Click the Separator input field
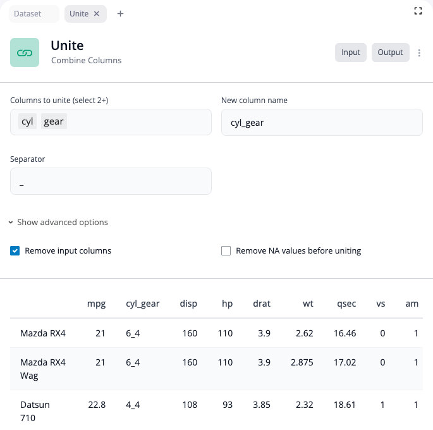 point(111,181)
